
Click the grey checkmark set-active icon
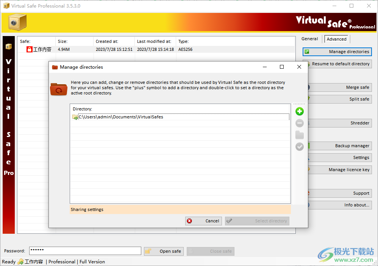300,146
